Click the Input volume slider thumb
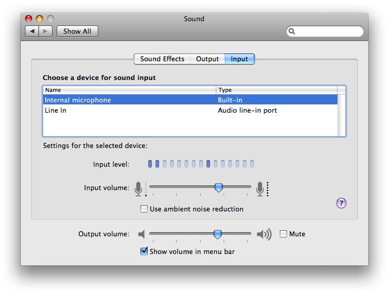The height and width of the screenshot is (294, 389). pos(218,188)
